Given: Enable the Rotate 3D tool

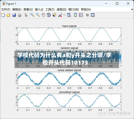Looking at the screenshot, I should pyautogui.click(x=49, y=15).
